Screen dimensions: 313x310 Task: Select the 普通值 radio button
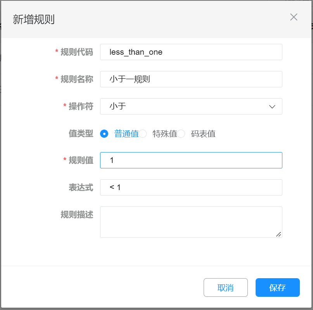pos(104,134)
